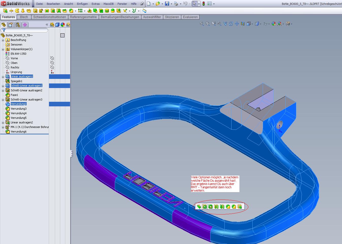The image size is (342, 244).
Task: Activate the Pan view tool
Action: click(237, 24)
